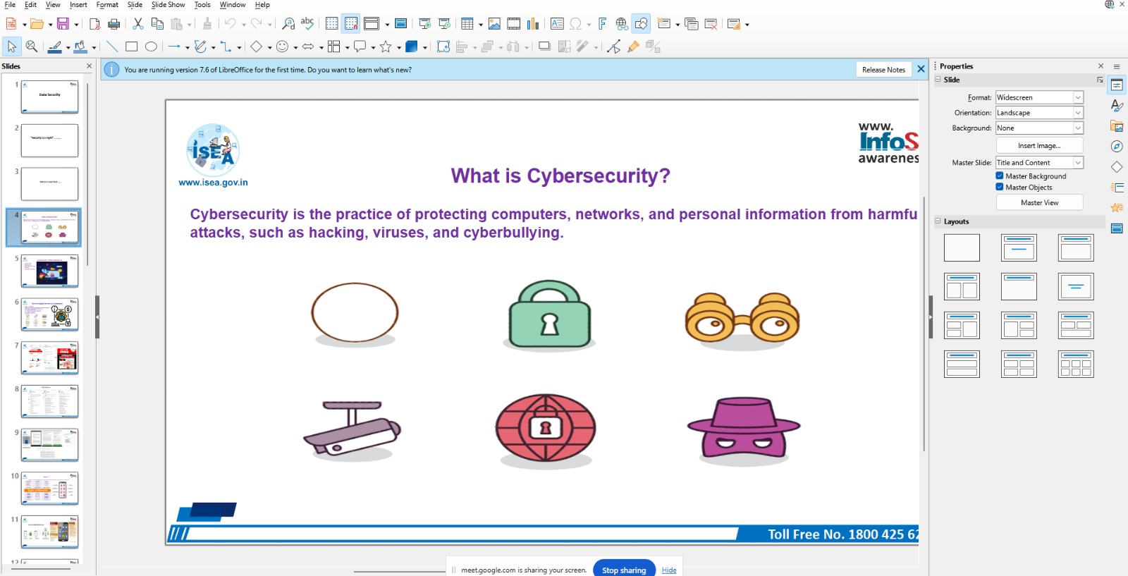Click the Release Notes button

(883, 70)
